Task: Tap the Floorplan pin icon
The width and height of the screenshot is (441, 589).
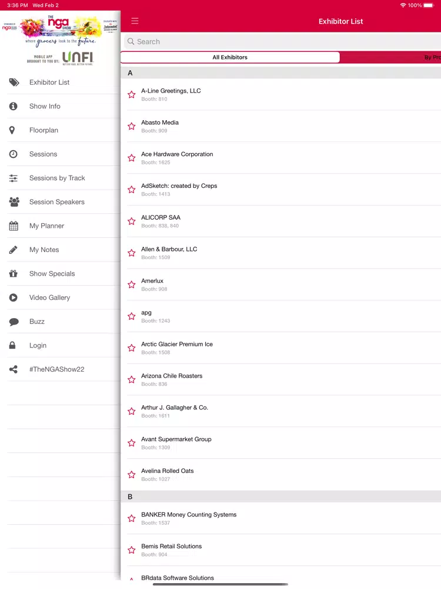Action: [x=12, y=130]
